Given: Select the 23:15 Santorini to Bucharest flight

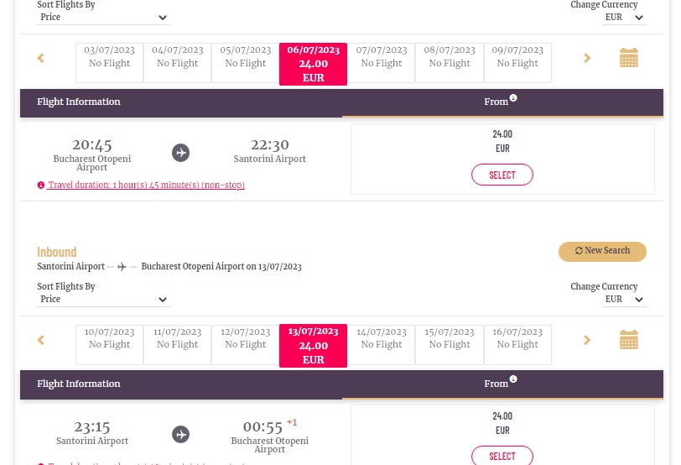Looking at the screenshot, I should pyautogui.click(x=502, y=456).
